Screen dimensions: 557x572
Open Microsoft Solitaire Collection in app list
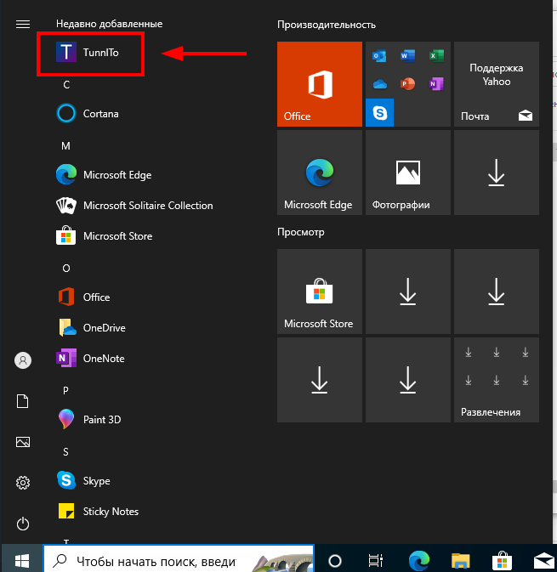point(147,206)
